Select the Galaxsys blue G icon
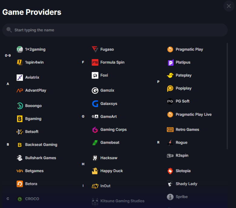Screen dimensions: 236x208 [x=95, y=104]
